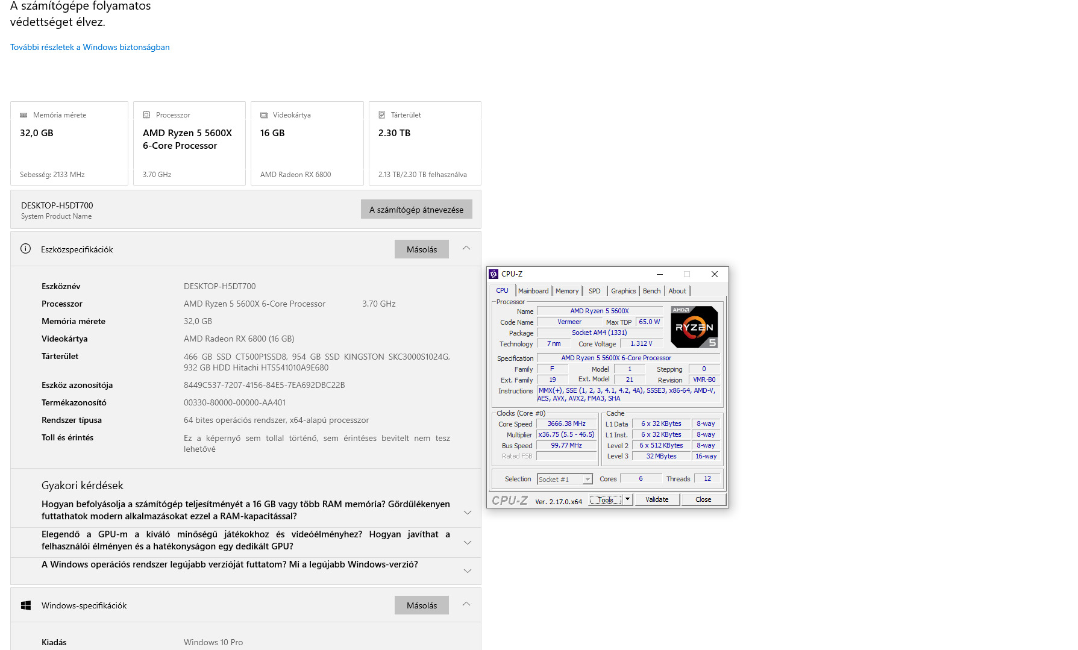The image size is (1078, 650).
Task: Click the Validate button
Action: [x=657, y=499]
